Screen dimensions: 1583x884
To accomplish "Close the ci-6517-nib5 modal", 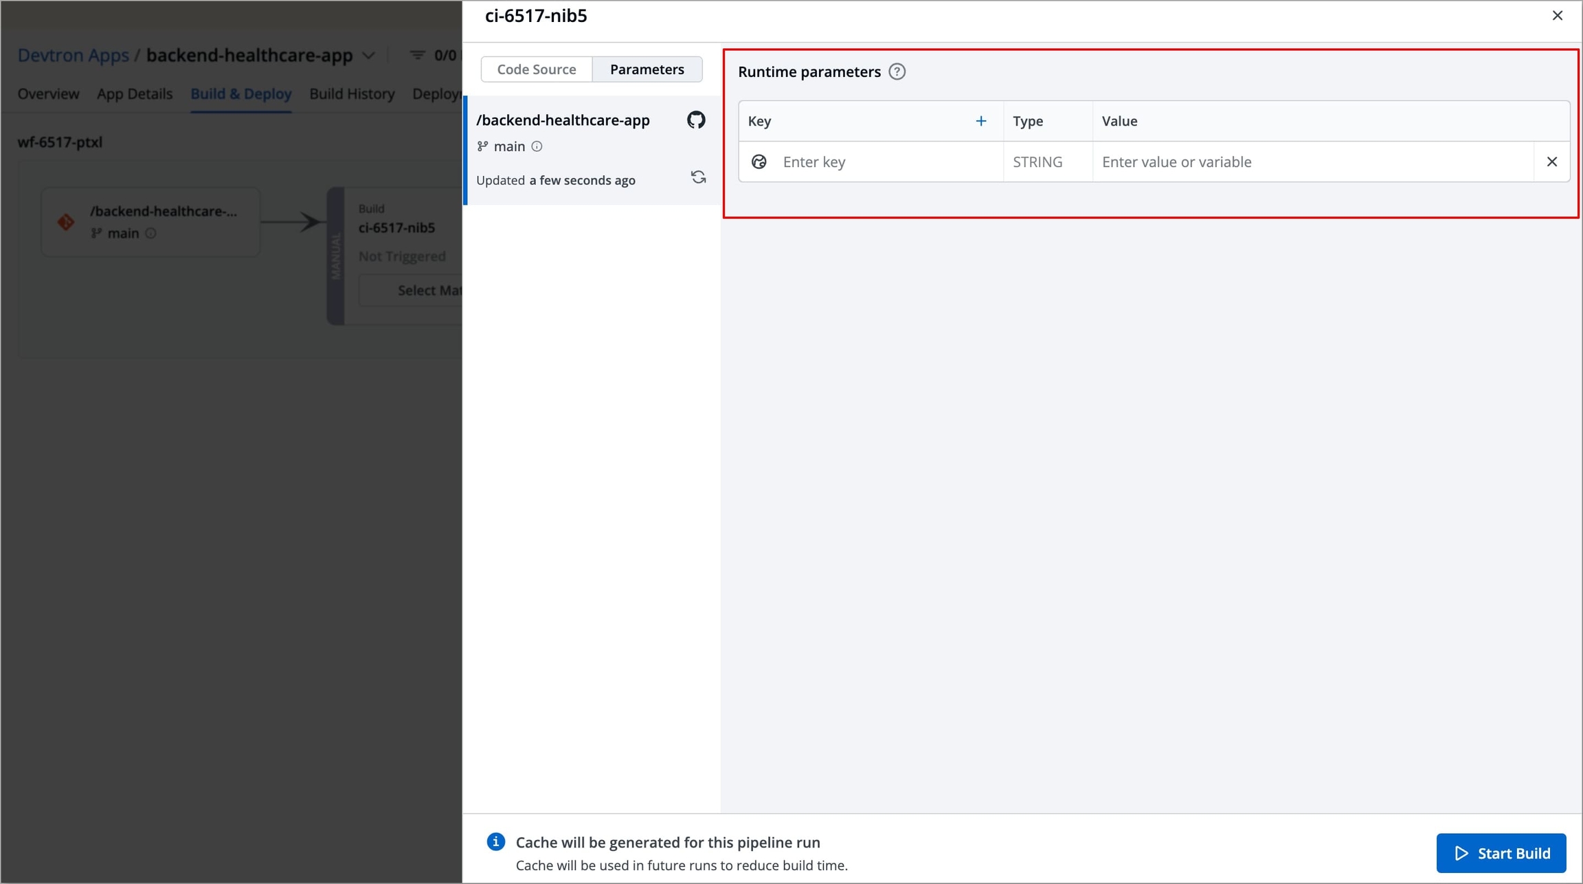I will coord(1557,16).
